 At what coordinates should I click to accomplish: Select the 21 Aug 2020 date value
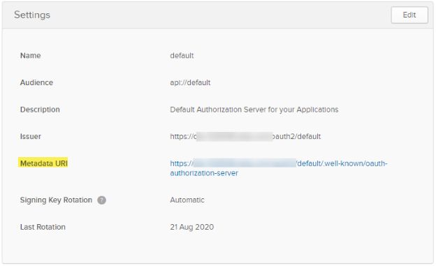pyautogui.click(x=192, y=227)
